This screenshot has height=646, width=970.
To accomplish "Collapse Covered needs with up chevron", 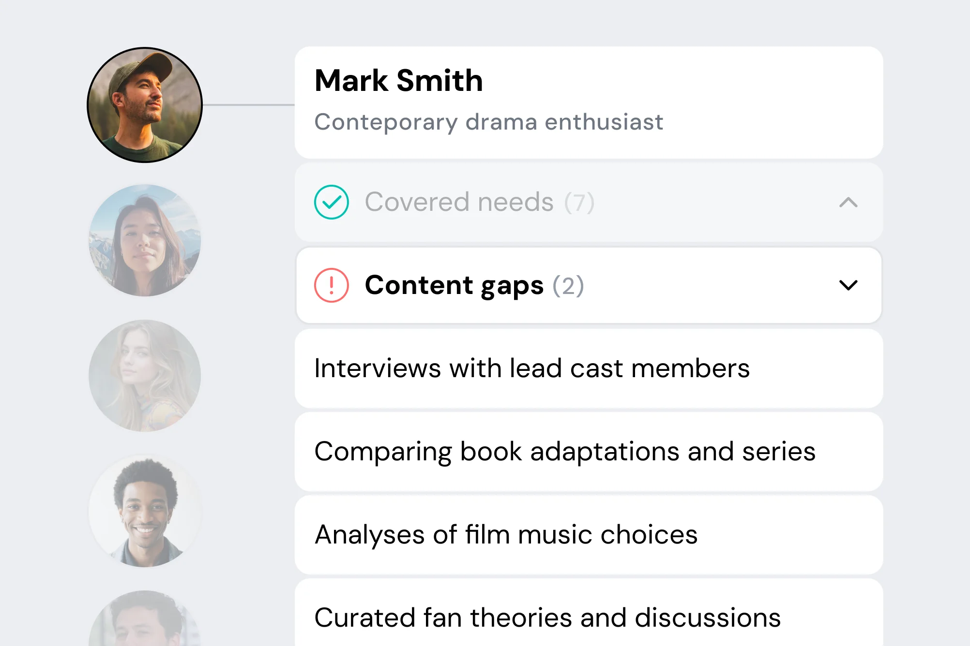I will [848, 202].
